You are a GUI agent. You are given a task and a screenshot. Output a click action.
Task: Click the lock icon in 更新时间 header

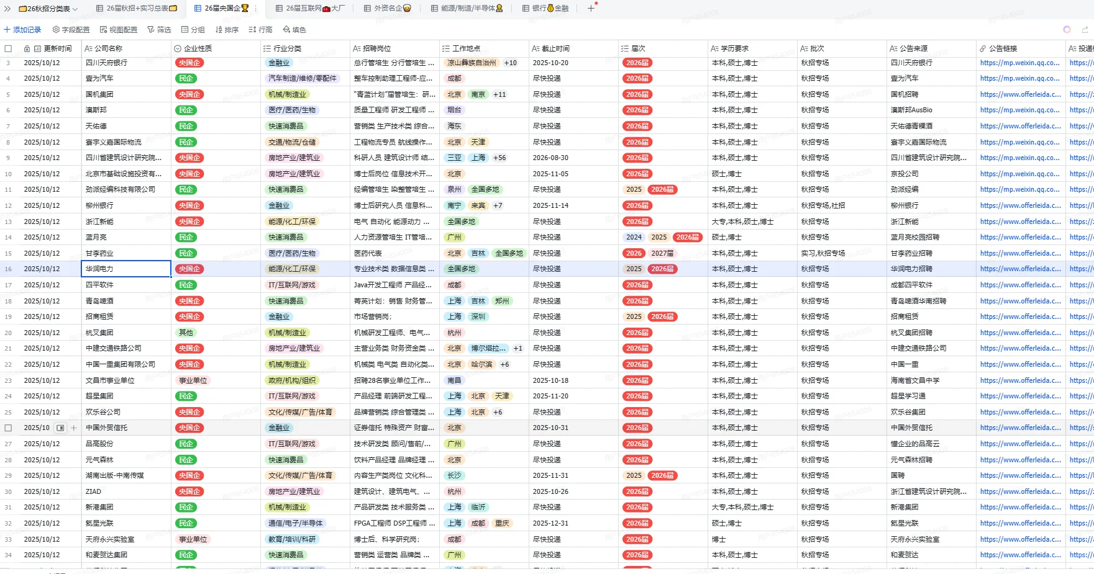[x=27, y=48]
